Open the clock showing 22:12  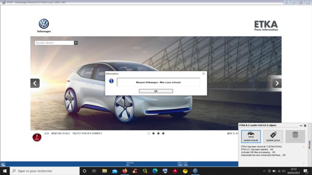coord(293,171)
